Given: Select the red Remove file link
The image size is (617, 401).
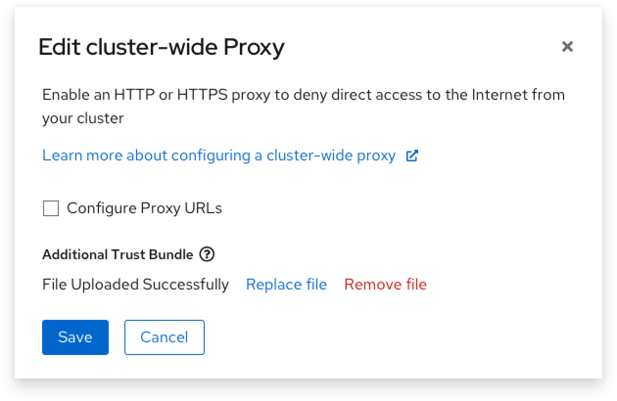Looking at the screenshot, I should click(x=385, y=284).
